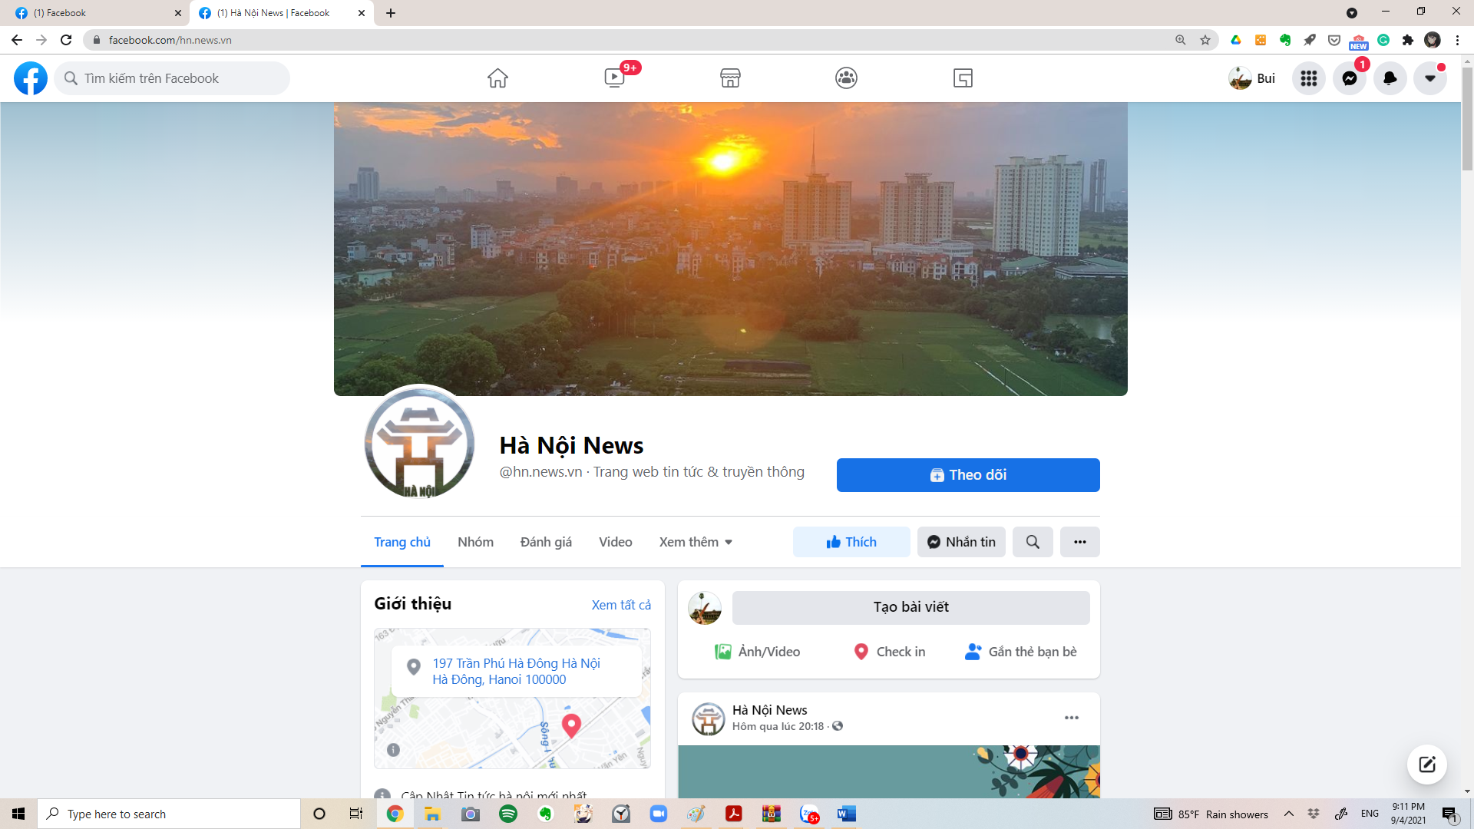Click the new message compose icon
This screenshot has width=1474, height=829.
(x=1427, y=765)
